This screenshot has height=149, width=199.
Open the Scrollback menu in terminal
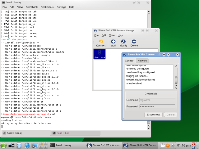pos(32,7)
